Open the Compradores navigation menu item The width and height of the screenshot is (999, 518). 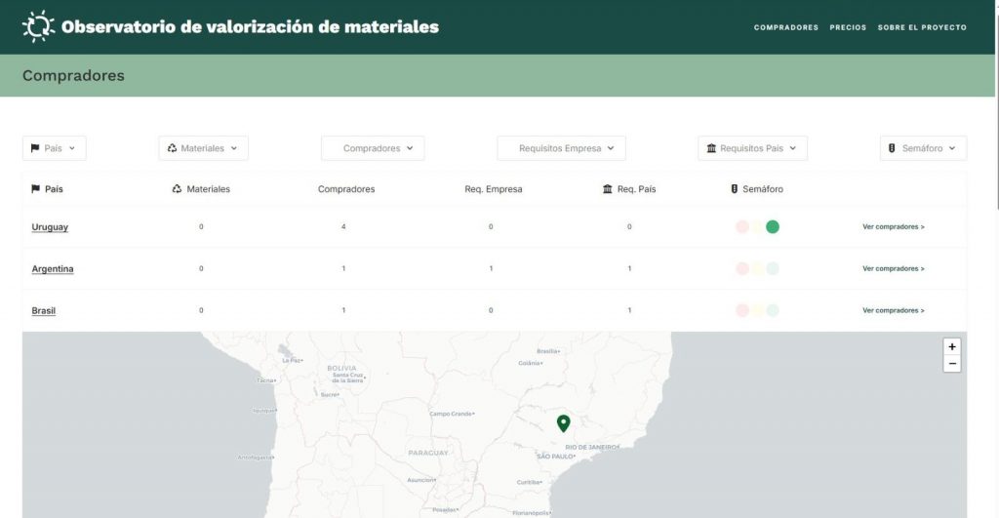(785, 27)
